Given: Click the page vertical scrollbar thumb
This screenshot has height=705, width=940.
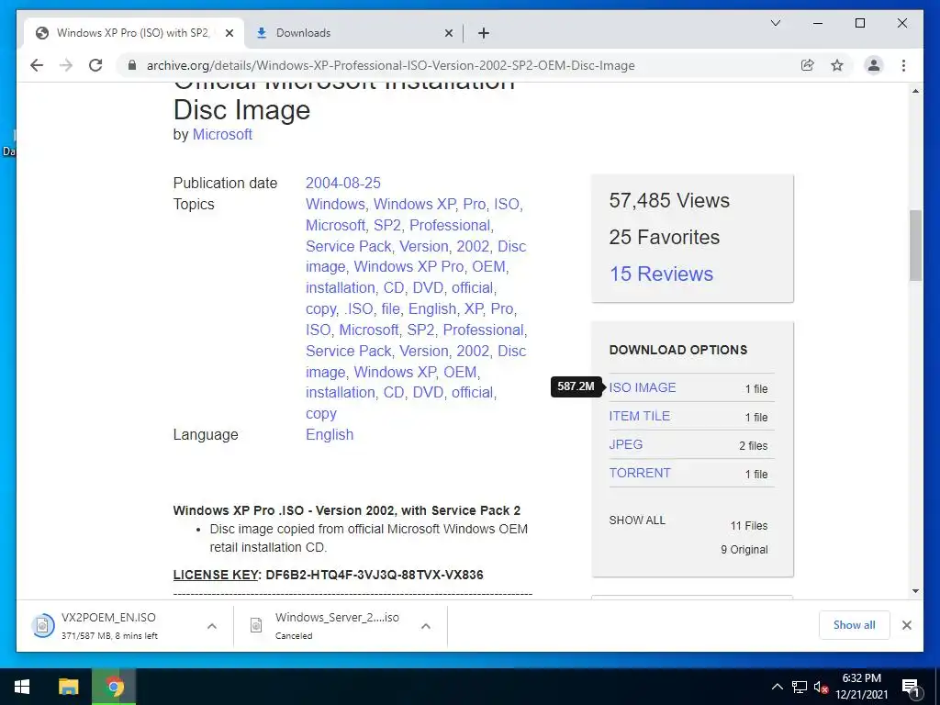Looking at the screenshot, I should point(915,245).
